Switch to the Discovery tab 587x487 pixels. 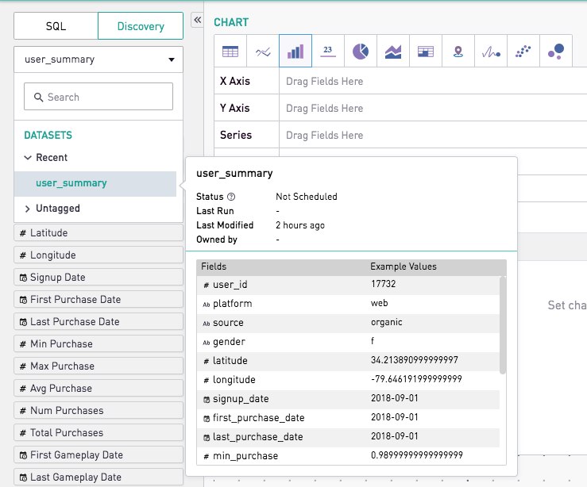pyautogui.click(x=141, y=26)
